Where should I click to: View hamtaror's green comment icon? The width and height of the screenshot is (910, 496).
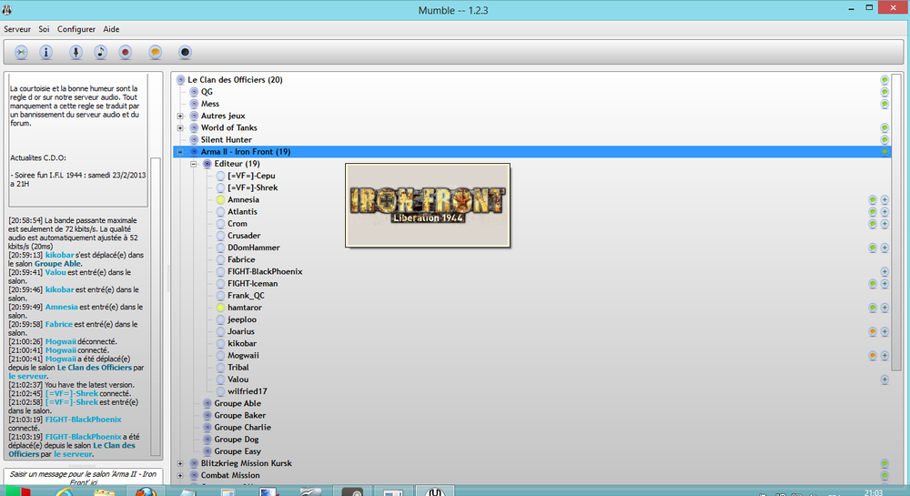pos(873,308)
